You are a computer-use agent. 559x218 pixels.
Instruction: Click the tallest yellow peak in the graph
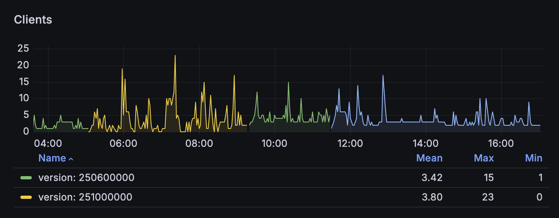[175, 56]
